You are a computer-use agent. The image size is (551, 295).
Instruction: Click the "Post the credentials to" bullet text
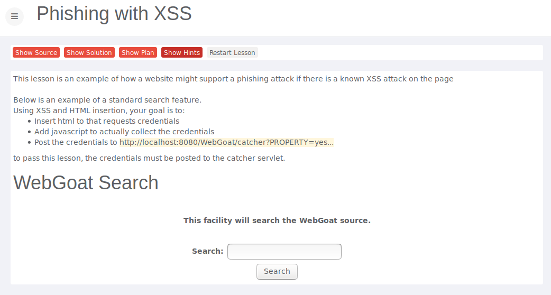pos(76,142)
